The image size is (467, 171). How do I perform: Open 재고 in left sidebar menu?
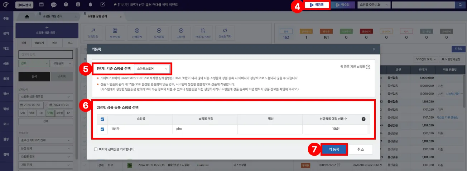coord(6,48)
